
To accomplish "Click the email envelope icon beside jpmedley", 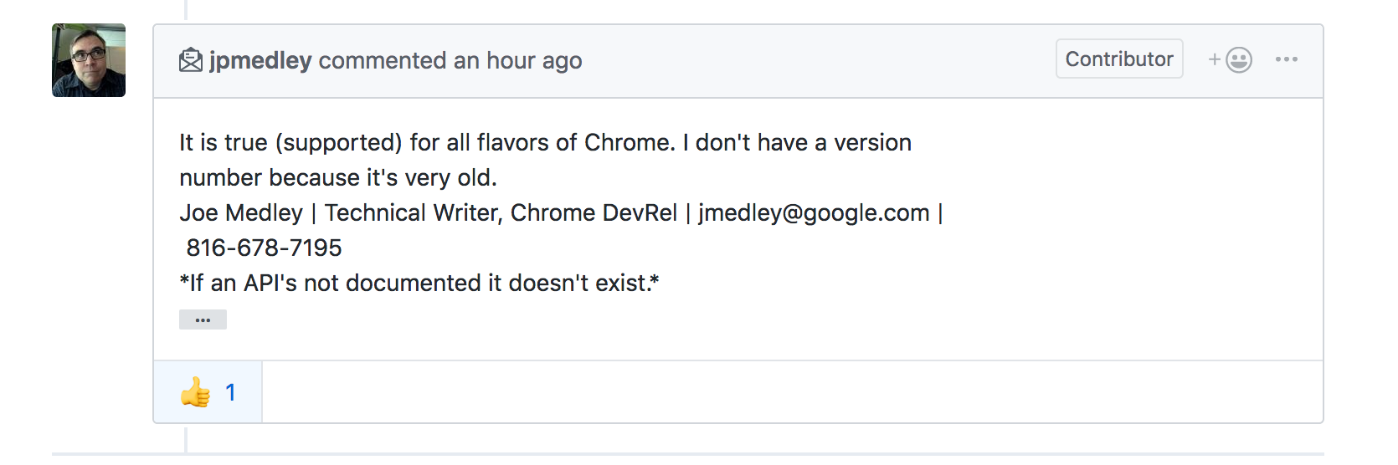I will (x=191, y=60).
